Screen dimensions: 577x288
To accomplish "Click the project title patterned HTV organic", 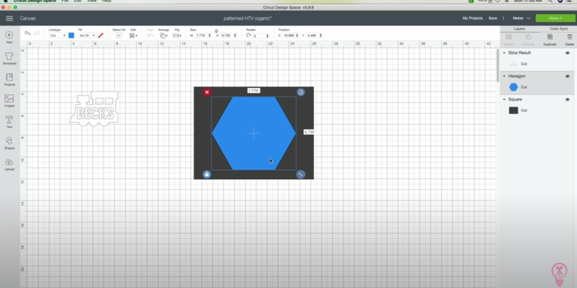I will tap(248, 18).
